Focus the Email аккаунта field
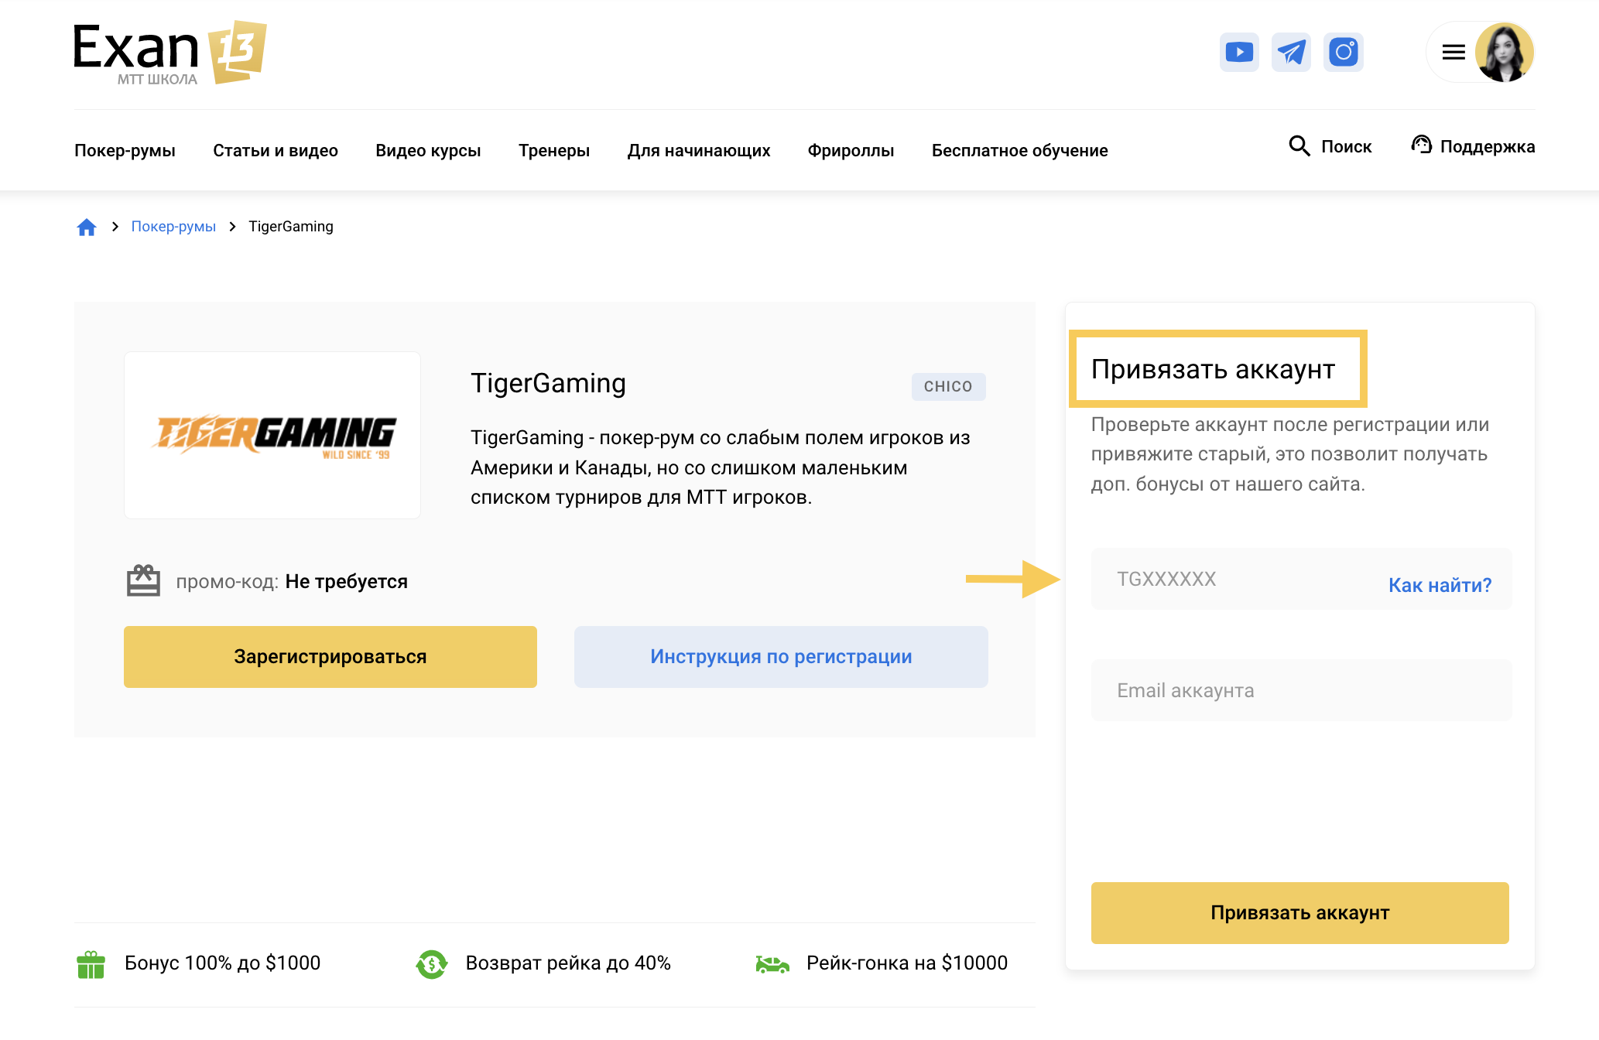 point(1301,690)
